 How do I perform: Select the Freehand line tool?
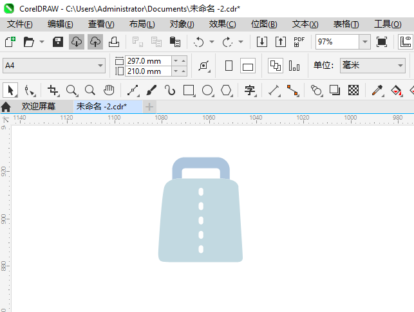pyautogui.click(x=133, y=90)
